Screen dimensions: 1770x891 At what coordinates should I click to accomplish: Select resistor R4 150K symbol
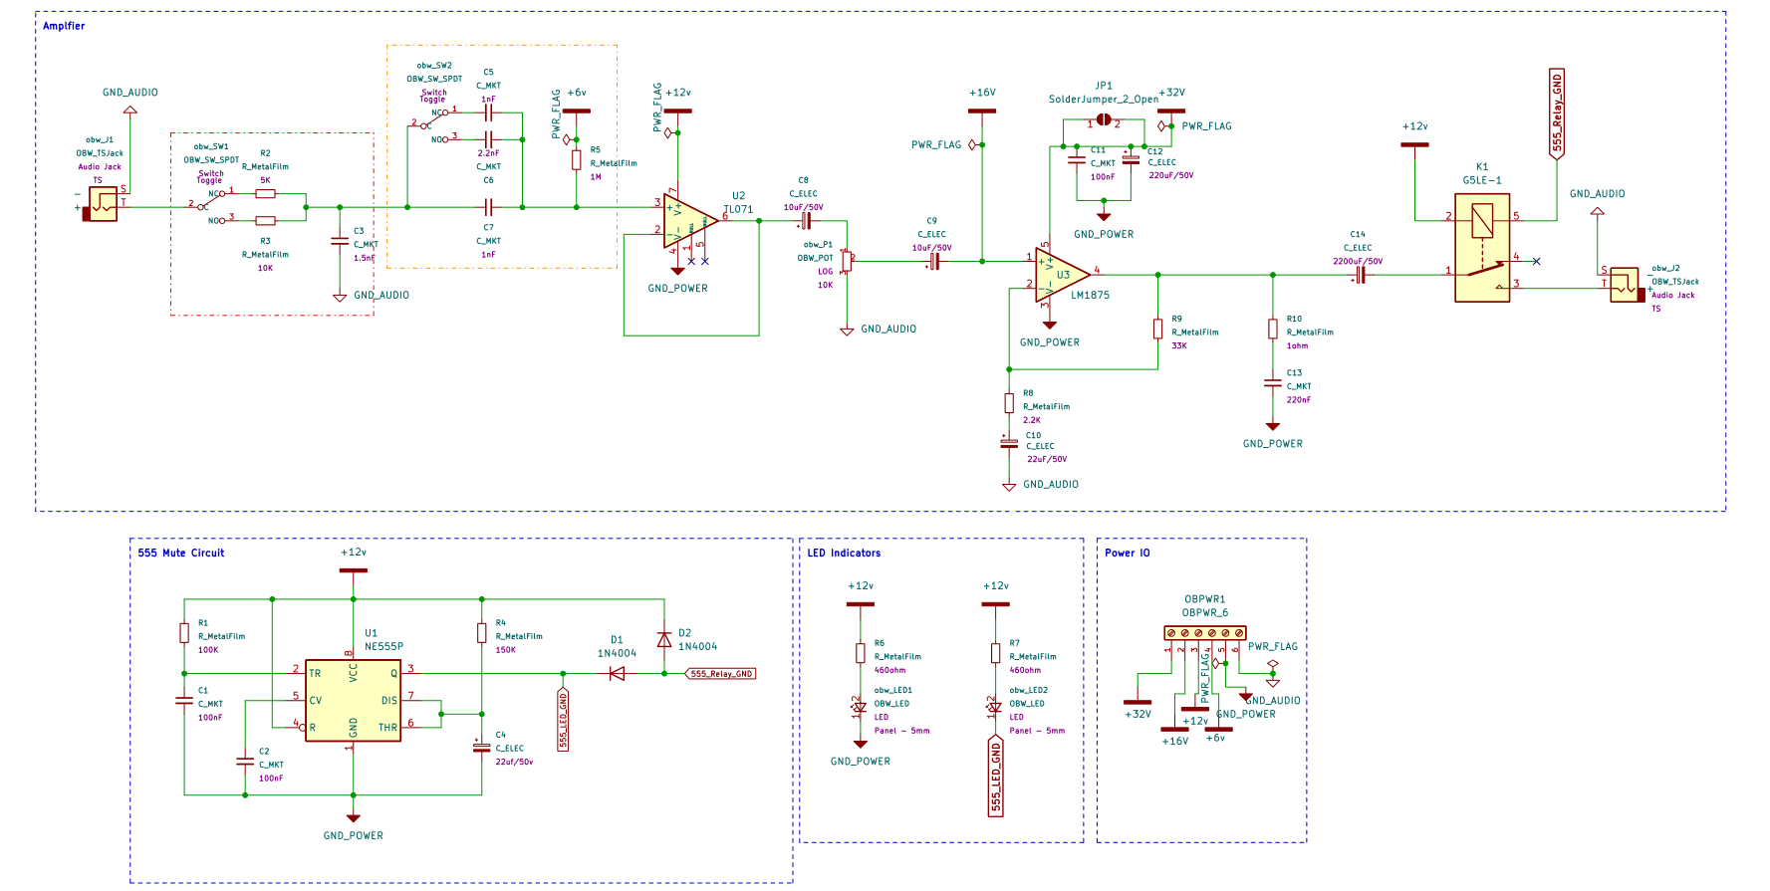tap(481, 633)
